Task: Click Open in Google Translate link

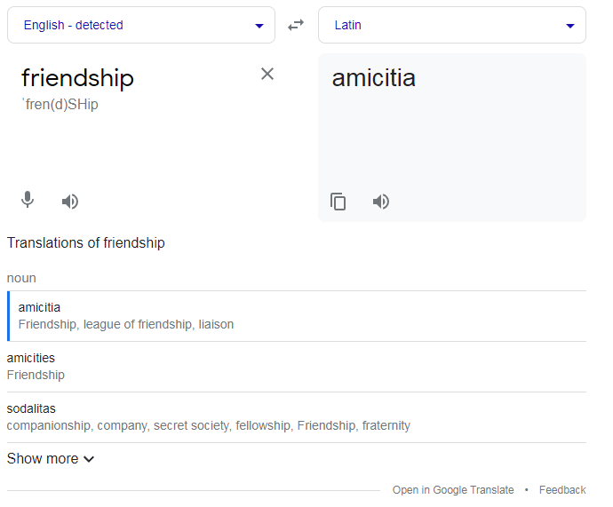Action: click(453, 490)
